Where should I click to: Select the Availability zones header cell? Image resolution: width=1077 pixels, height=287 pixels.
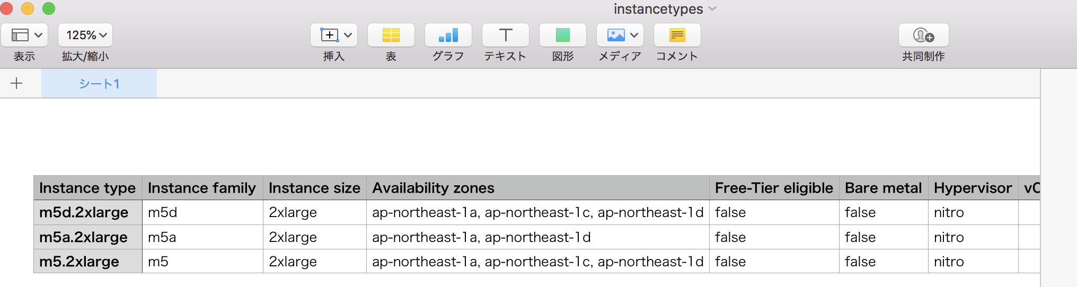[537, 188]
